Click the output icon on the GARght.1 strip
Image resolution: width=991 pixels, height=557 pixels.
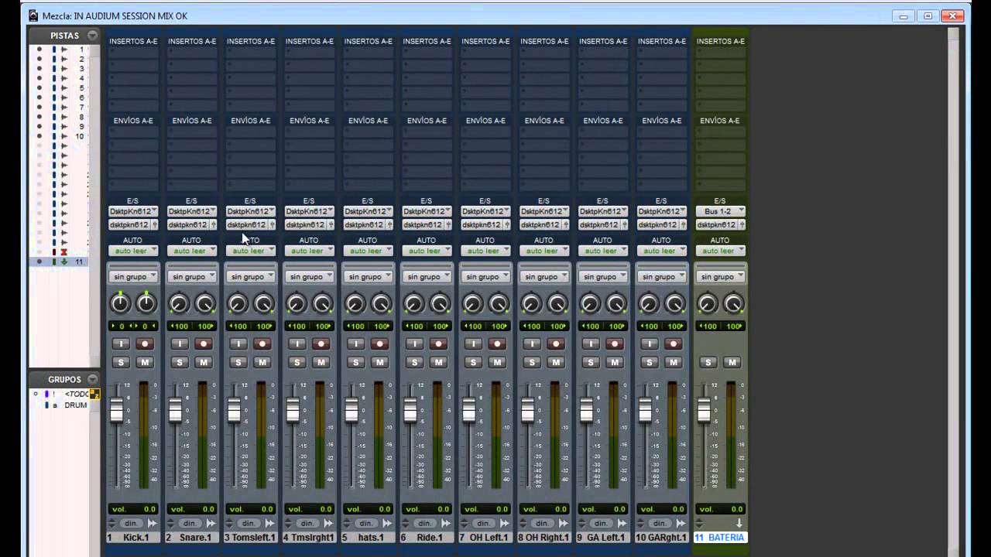[x=684, y=224]
